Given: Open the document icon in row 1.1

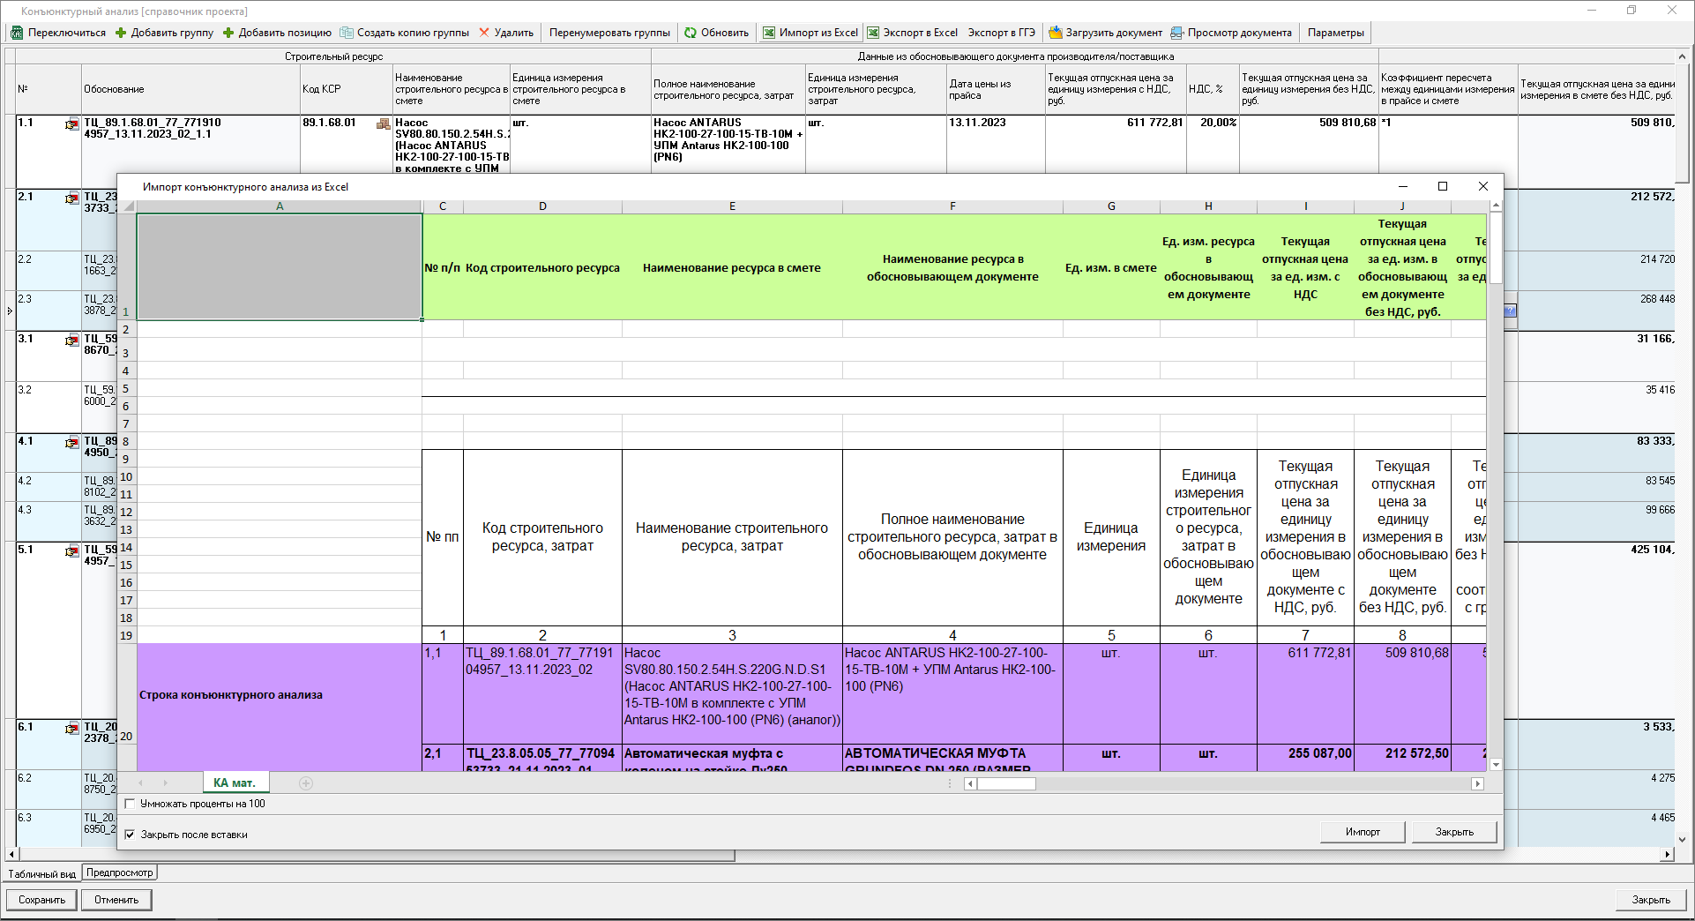Looking at the screenshot, I should point(71,124).
